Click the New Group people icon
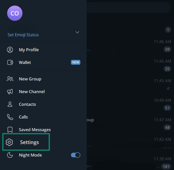The height and width of the screenshot is (170, 174). [x=10, y=79]
